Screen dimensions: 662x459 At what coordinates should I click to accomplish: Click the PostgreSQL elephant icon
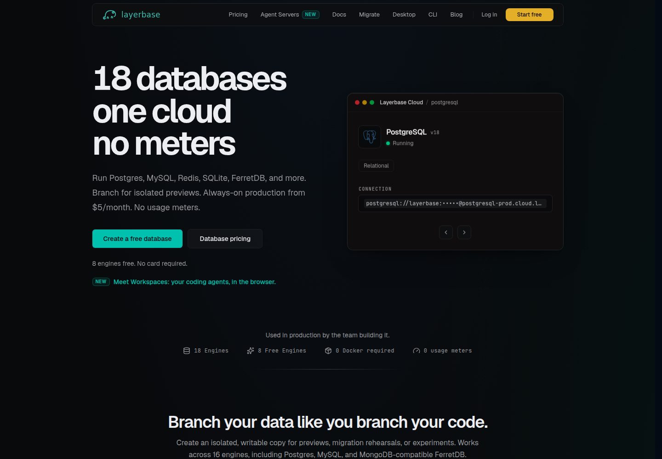tap(370, 137)
